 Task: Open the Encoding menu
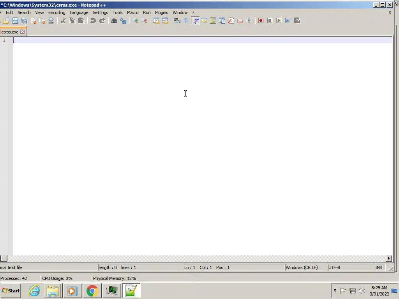tap(57, 12)
